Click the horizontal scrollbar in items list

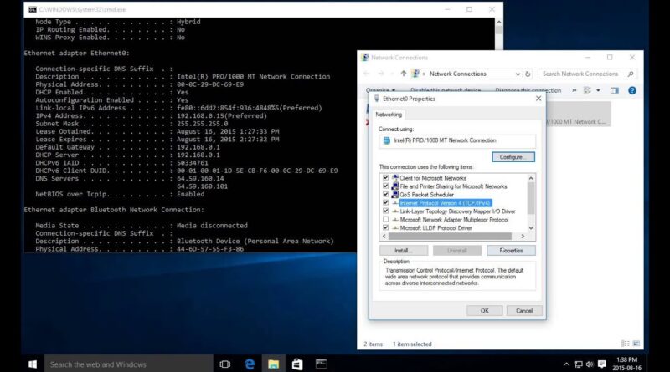450,236
